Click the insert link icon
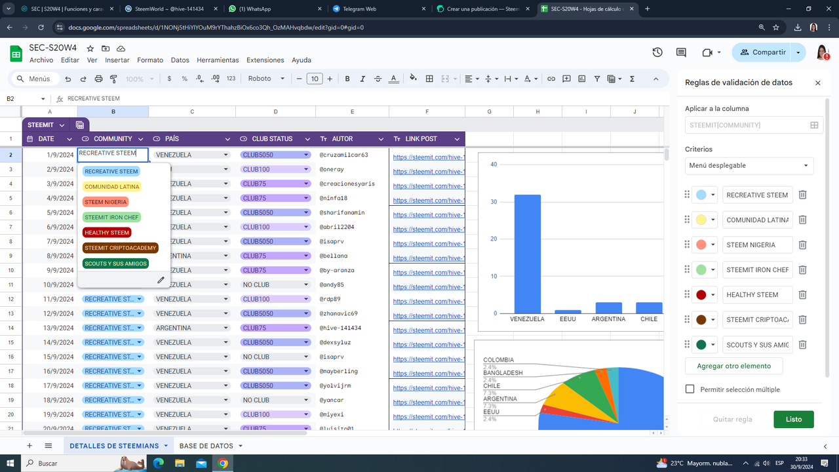This screenshot has width=839, height=472. tap(551, 79)
